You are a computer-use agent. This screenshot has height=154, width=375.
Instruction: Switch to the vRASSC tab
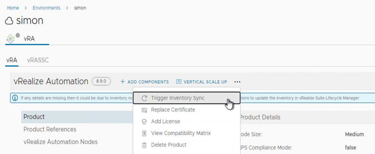coord(38,60)
